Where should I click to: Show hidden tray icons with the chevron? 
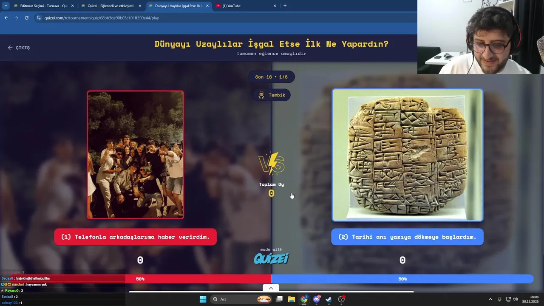pyautogui.click(x=490, y=299)
